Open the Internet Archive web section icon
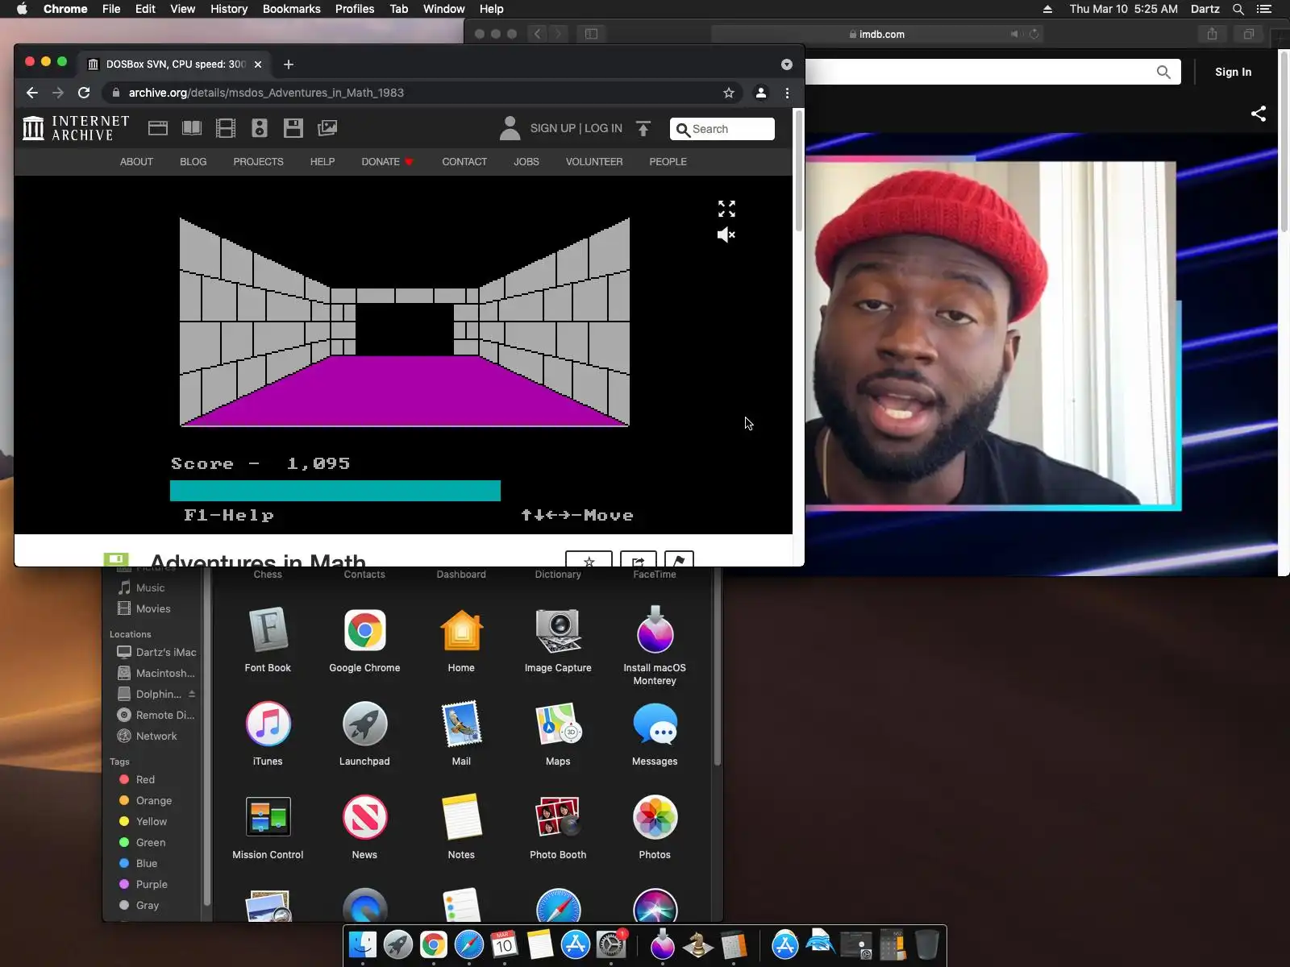Image resolution: width=1290 pixels, height=967 pixels. [x=158, y=128]
